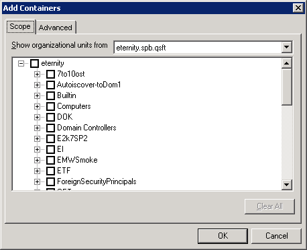Select the E2k7SP2 label
Viewport: 307px width, 250px height.
pyautogui.click(x=72, y=138)
